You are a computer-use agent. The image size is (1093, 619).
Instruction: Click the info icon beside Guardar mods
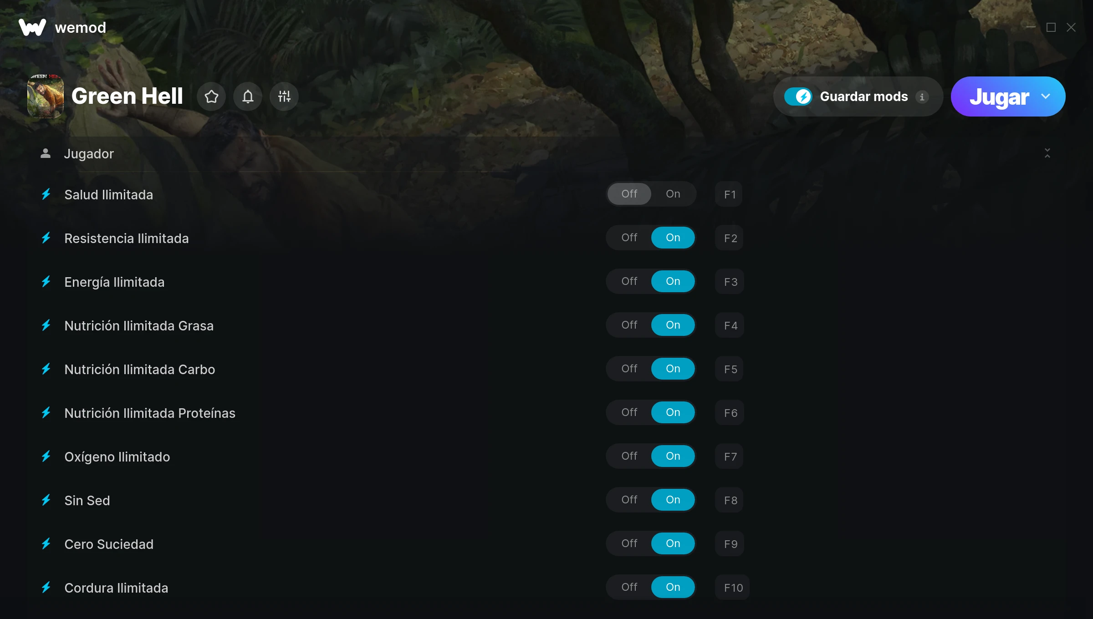point(922,97)
